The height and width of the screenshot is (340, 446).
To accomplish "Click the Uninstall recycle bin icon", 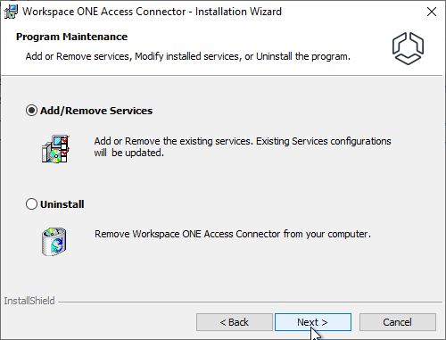I will click(x=54, y=242).
